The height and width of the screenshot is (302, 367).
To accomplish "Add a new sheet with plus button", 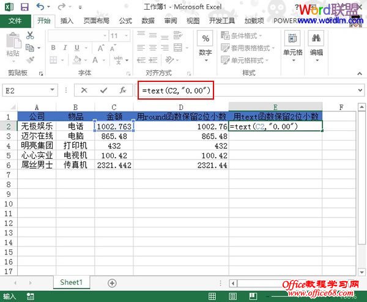I will (x=112, y=283).
